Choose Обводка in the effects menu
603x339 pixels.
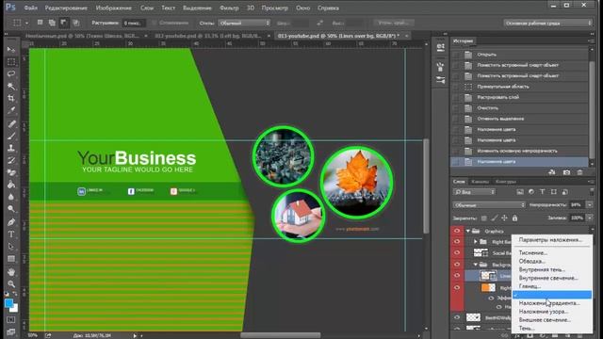tap(531, 262)
